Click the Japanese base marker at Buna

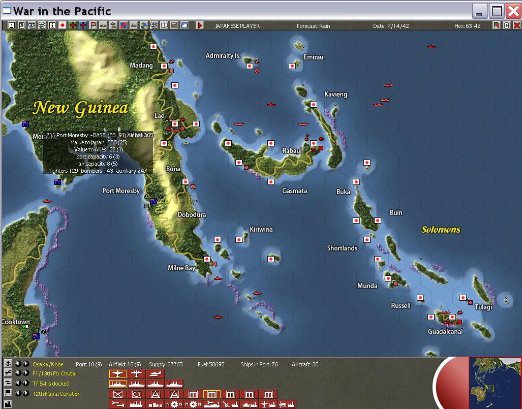186,182
